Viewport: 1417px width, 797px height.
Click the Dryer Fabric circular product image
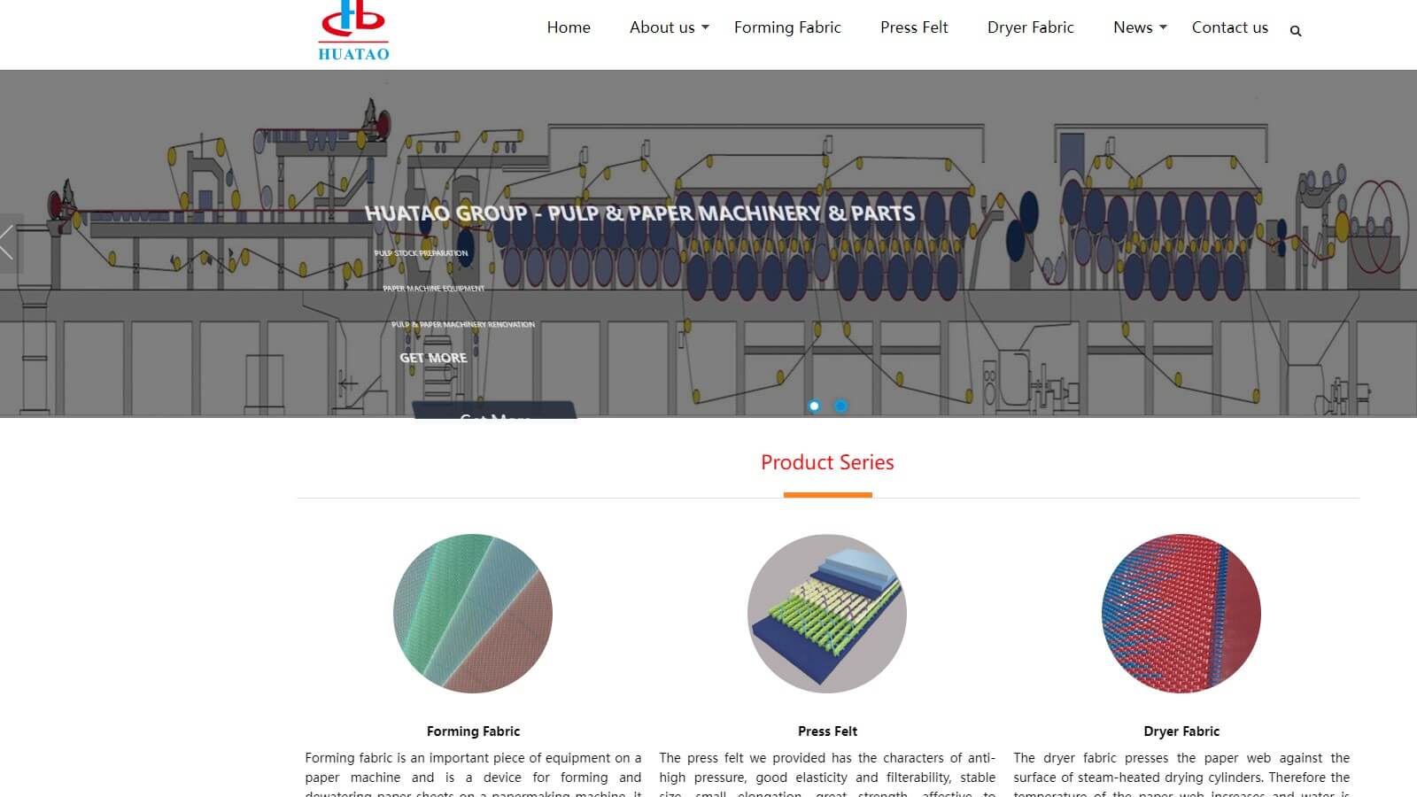pyautogui.click(x=1181, y=613)
